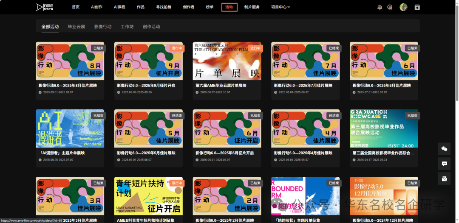Open the 青年短片扶持计划 thumbnail
Screen dimensions: 459x223
[148, 196]
